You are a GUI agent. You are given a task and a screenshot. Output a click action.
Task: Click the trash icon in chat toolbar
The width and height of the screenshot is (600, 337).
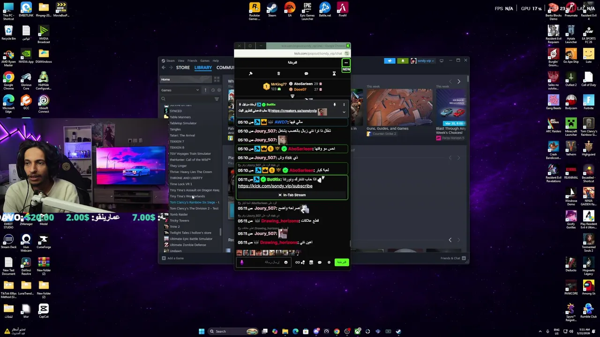278,73
